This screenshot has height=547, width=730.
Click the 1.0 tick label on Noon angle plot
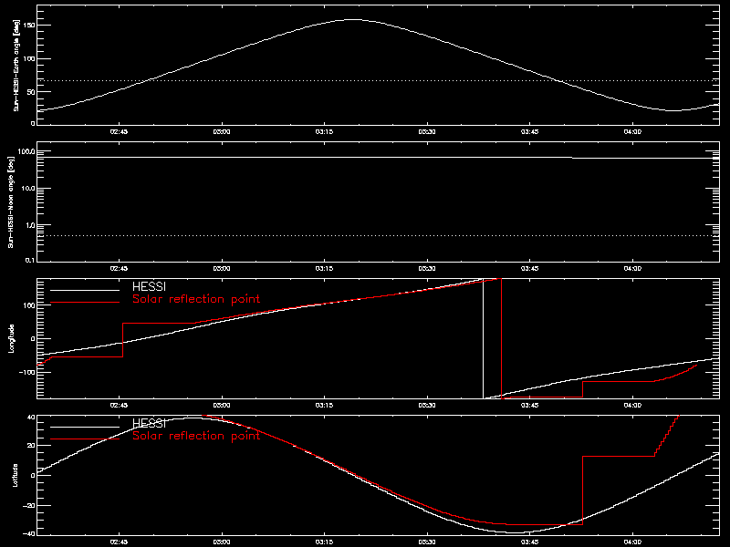click(29, 225)
